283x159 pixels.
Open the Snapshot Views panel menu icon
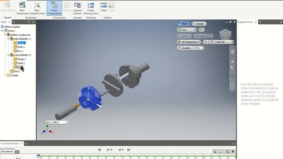[281, 22]
